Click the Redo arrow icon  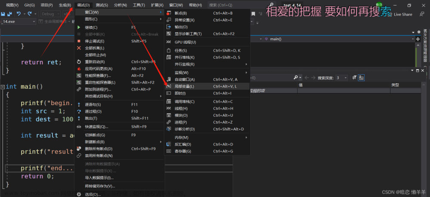[x=30, y=14]
